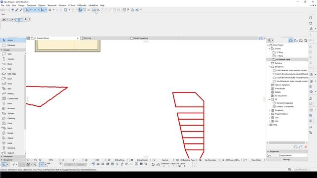Select the Beam tool
Image resolution: width=317 pixels, height=178 pixels.
13,64
